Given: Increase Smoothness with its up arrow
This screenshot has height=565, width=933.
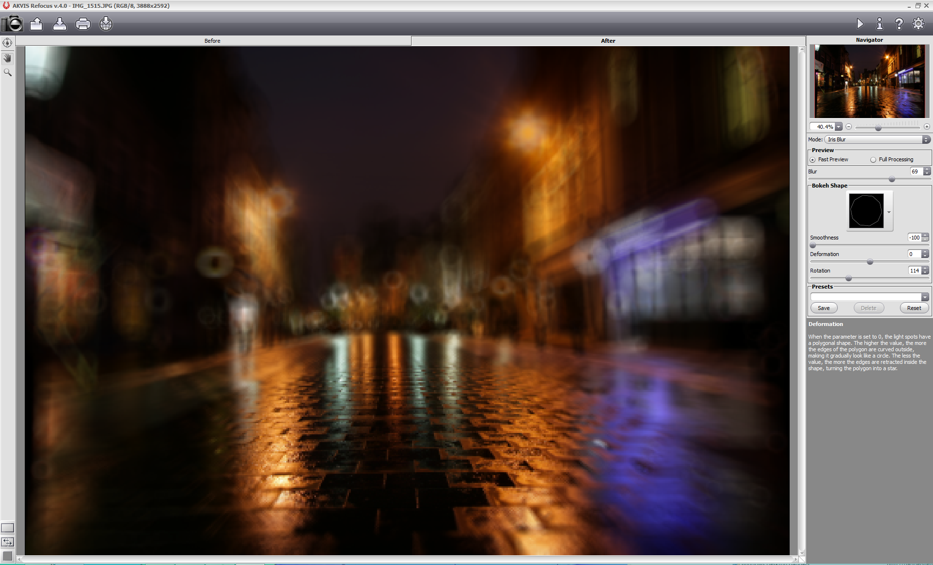Looking at the screenshot, I should (x=925, y=236).
